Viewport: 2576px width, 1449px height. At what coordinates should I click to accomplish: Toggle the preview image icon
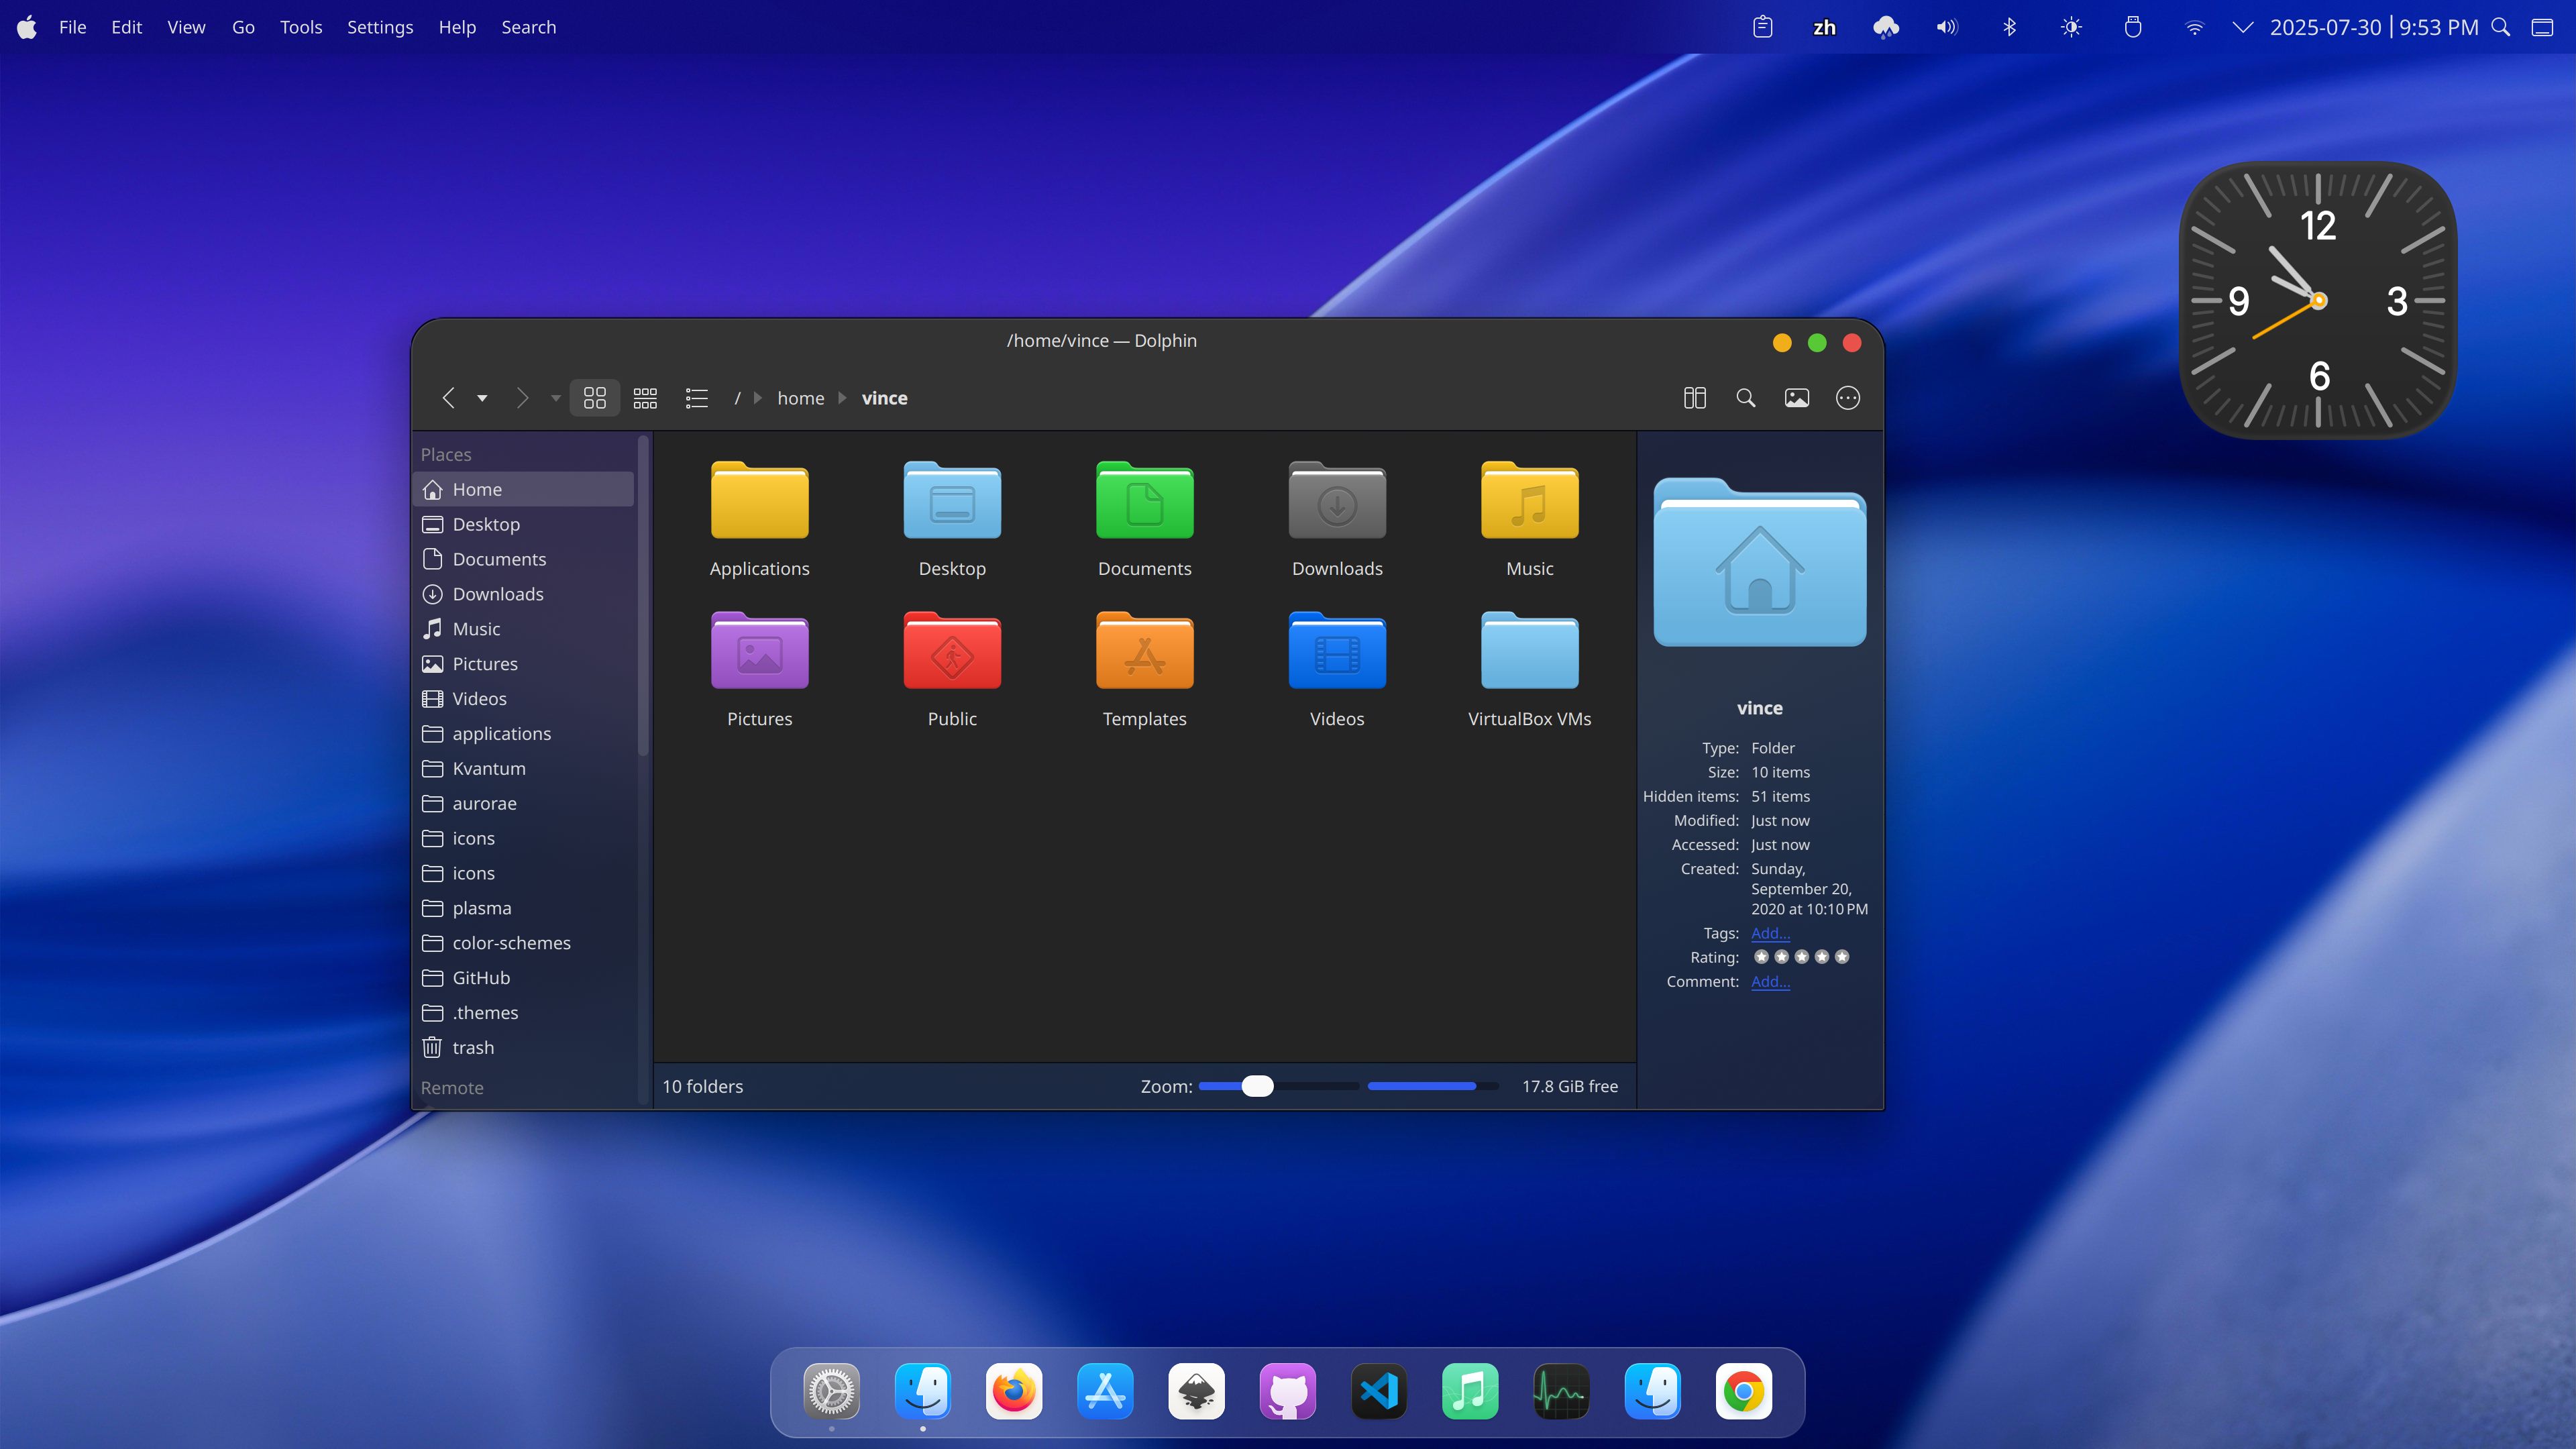click(x=1797, y=397)
